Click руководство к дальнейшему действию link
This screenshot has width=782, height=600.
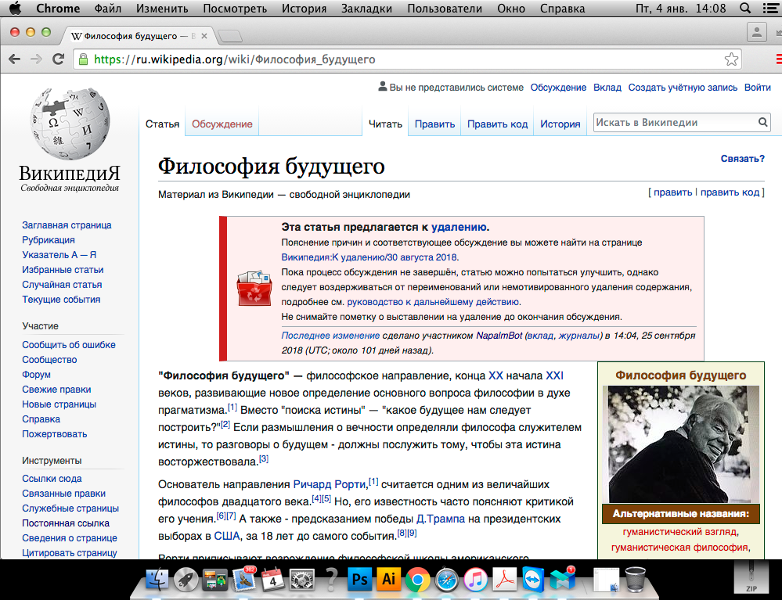click(x=433, y=302)
